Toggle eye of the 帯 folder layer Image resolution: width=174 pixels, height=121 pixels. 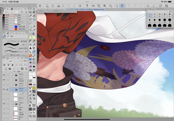pyautogui.click(x=4, y=104)
